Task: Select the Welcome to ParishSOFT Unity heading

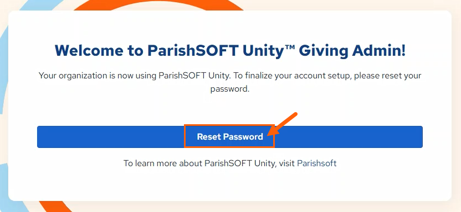Action: [230, 51]
